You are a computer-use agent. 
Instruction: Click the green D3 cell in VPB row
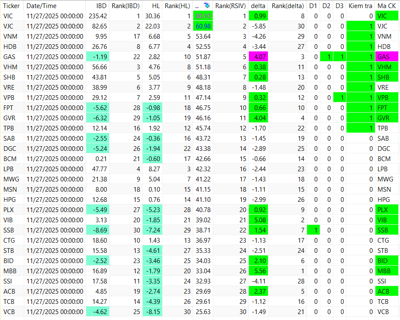click(340, 98)
